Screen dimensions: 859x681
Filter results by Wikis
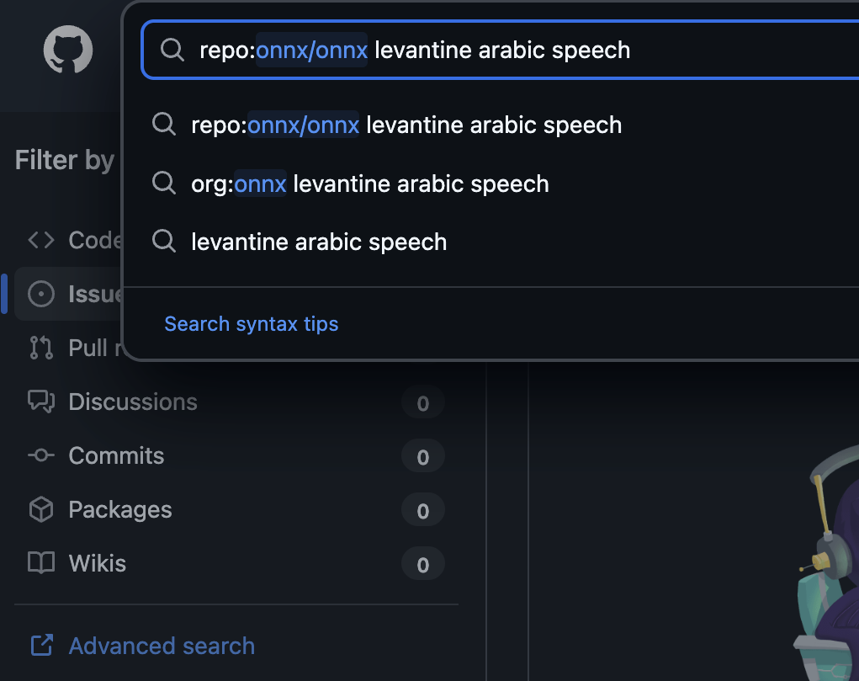(x=98, y=563)
